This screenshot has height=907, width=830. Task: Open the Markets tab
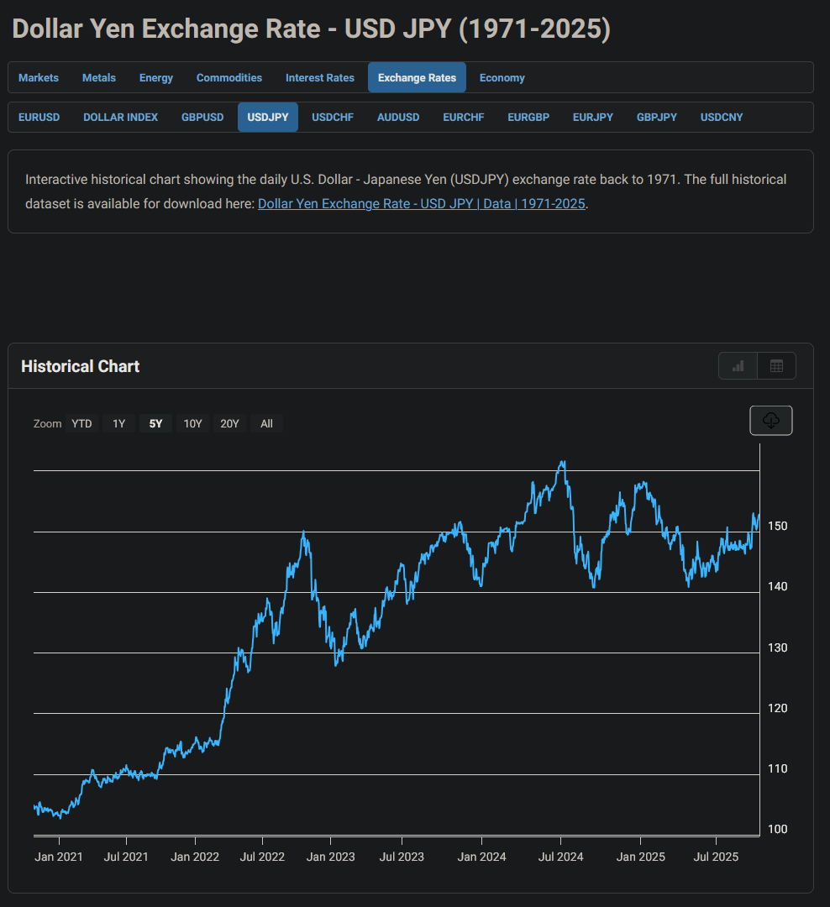(x=38, y=77)
